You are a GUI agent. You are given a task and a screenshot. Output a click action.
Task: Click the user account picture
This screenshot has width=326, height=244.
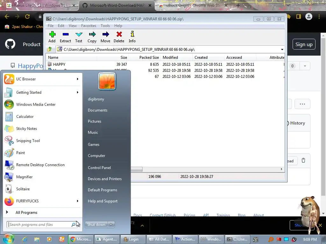pyautogui.click(x=107, y=81)
